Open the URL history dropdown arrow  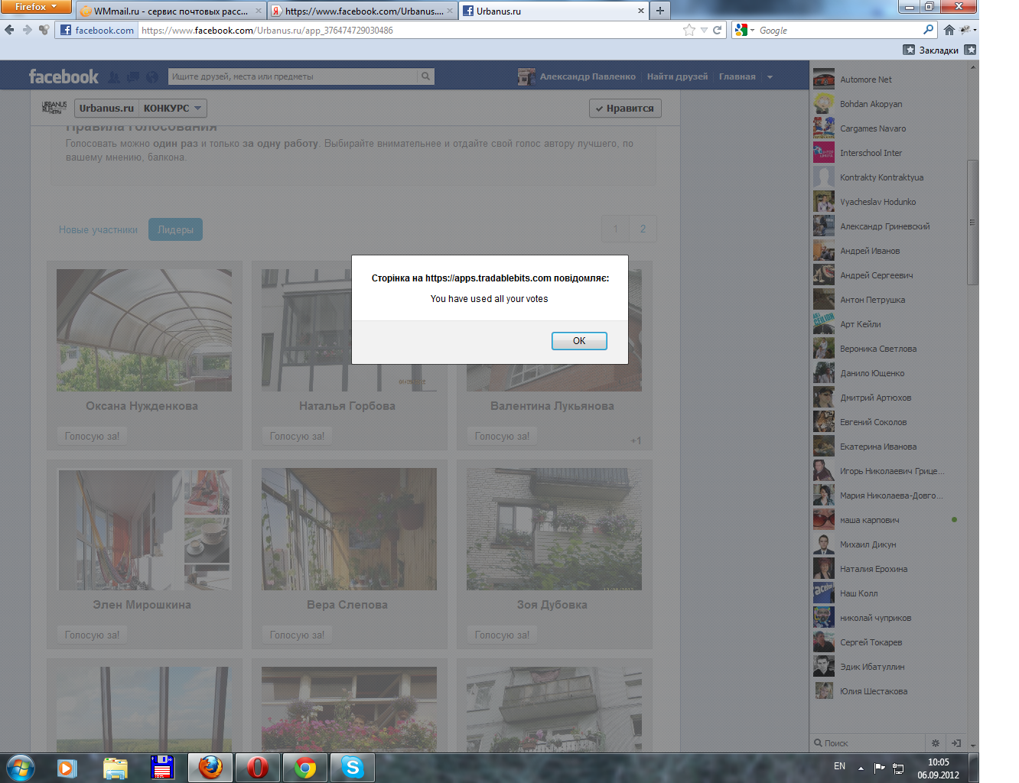[704, 31]
